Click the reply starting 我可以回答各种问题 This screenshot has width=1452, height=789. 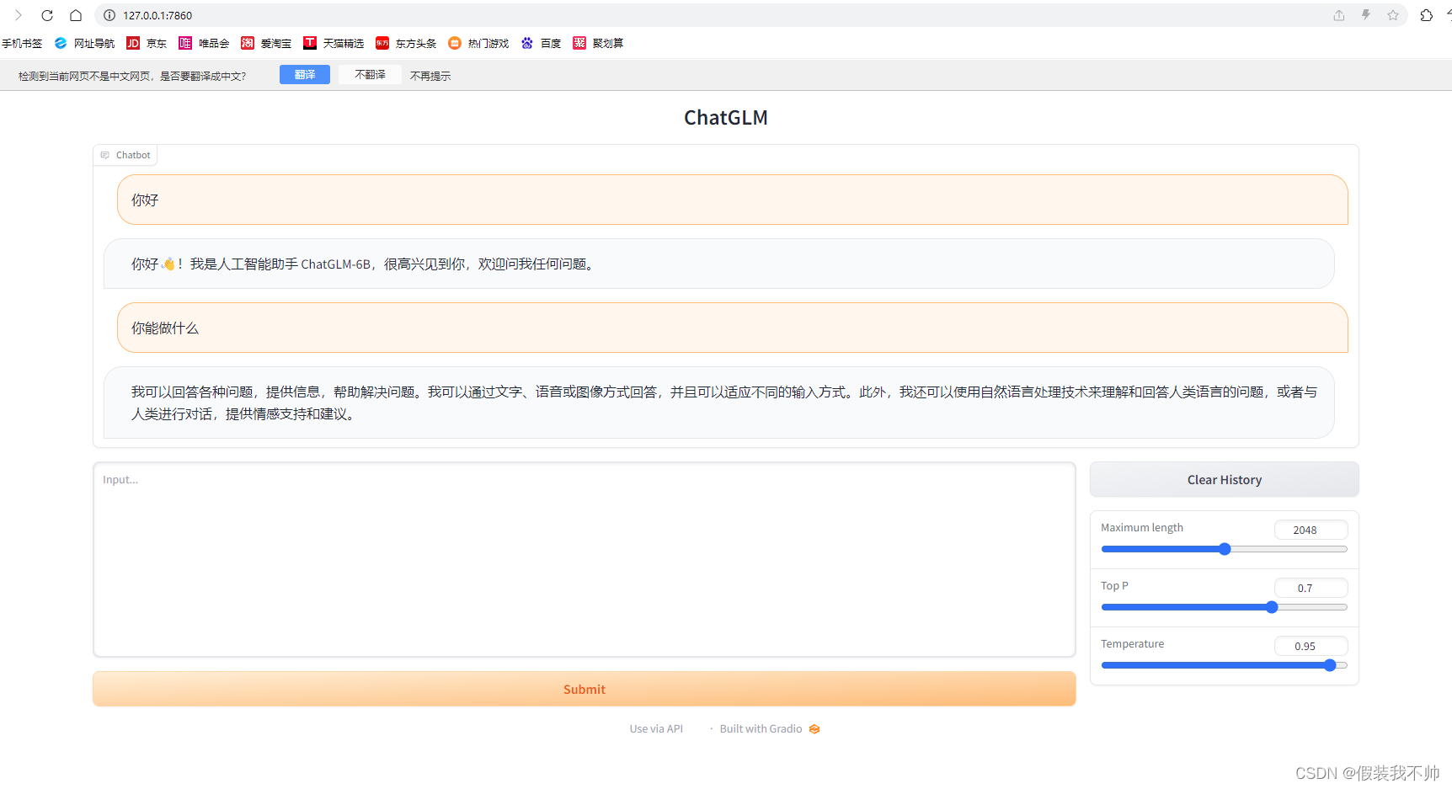click(x=718, y=402)
